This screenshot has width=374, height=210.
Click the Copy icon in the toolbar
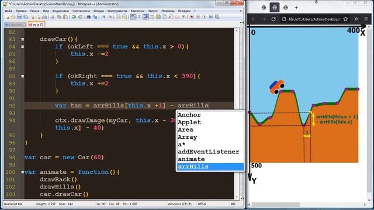pos(59,17)
